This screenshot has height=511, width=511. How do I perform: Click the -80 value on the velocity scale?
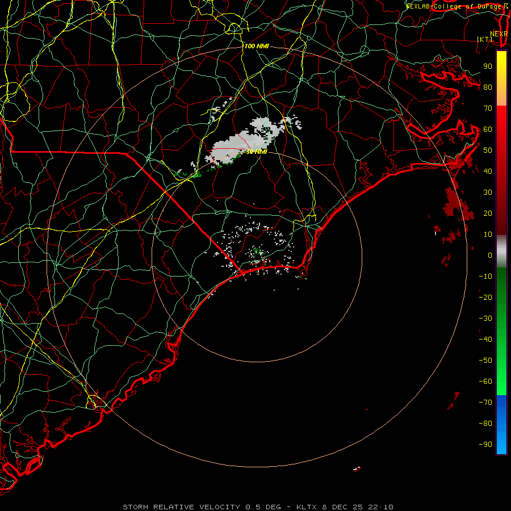(x=485, y=424)
